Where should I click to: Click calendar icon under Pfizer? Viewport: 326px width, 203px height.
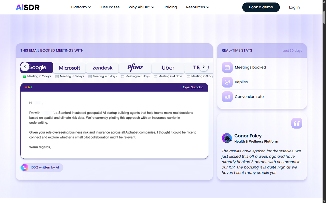[x=123, y=76]
